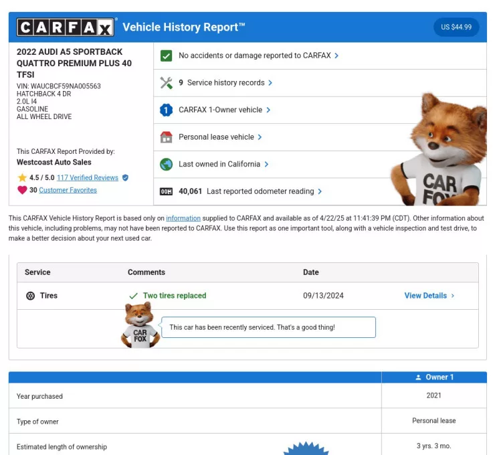Click the odometer reading icon
497x455 pixels.
click(167, 191)
